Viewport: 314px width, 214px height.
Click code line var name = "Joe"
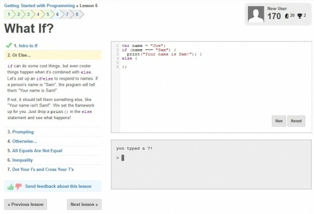[144, 46]
